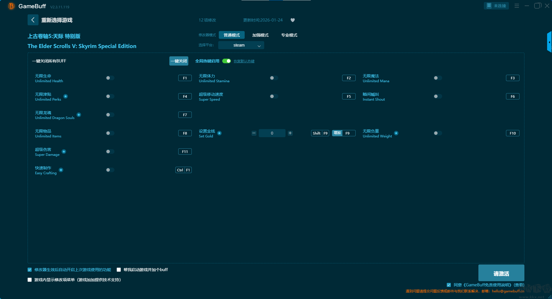Image resolution: width=552 pixels, height=299 pixels.
Task: Click the Set Gold value input field
Action: pyautogui.click(x=272, y=133)
